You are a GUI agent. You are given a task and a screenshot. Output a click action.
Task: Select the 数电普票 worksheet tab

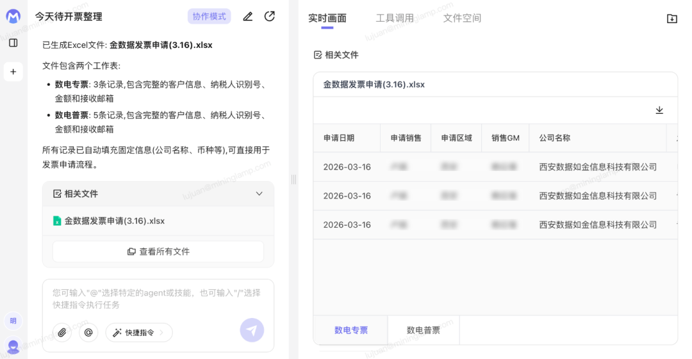(x=423, y=330)
